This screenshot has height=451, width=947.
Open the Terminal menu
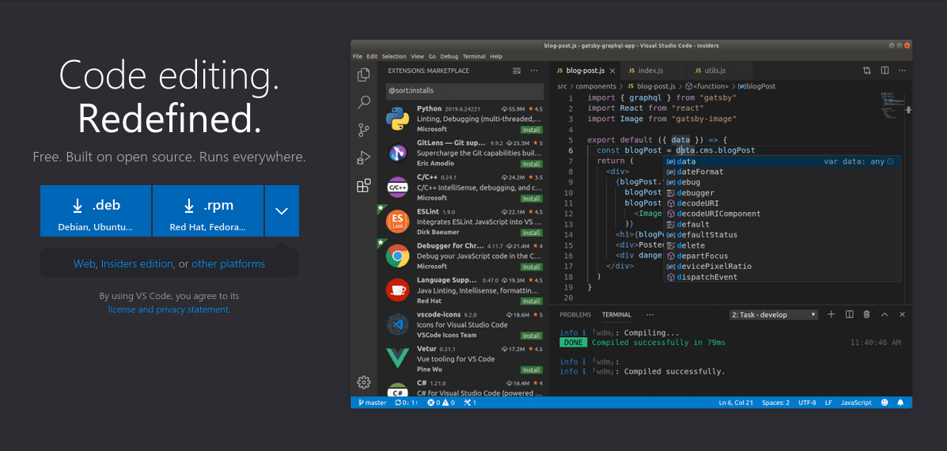click(474, 56)
